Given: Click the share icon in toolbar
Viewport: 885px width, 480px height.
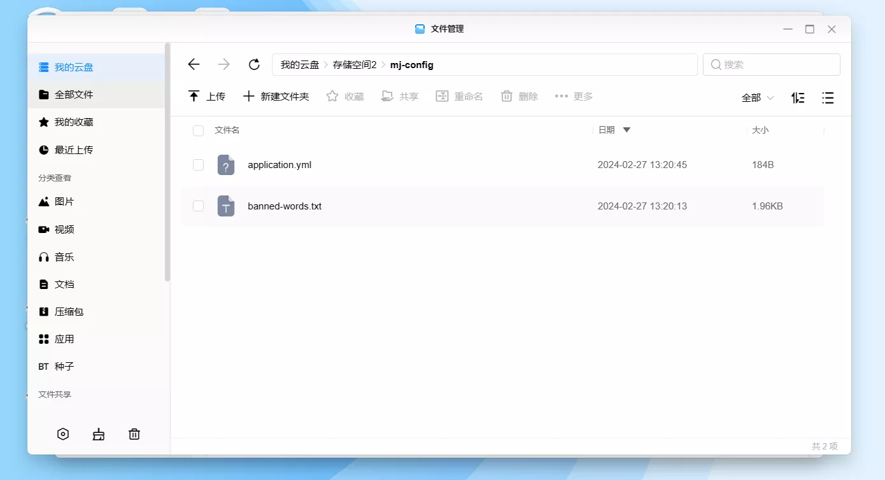Looking at the screenshot, I should pyautogui.click(x=387, y=96).
